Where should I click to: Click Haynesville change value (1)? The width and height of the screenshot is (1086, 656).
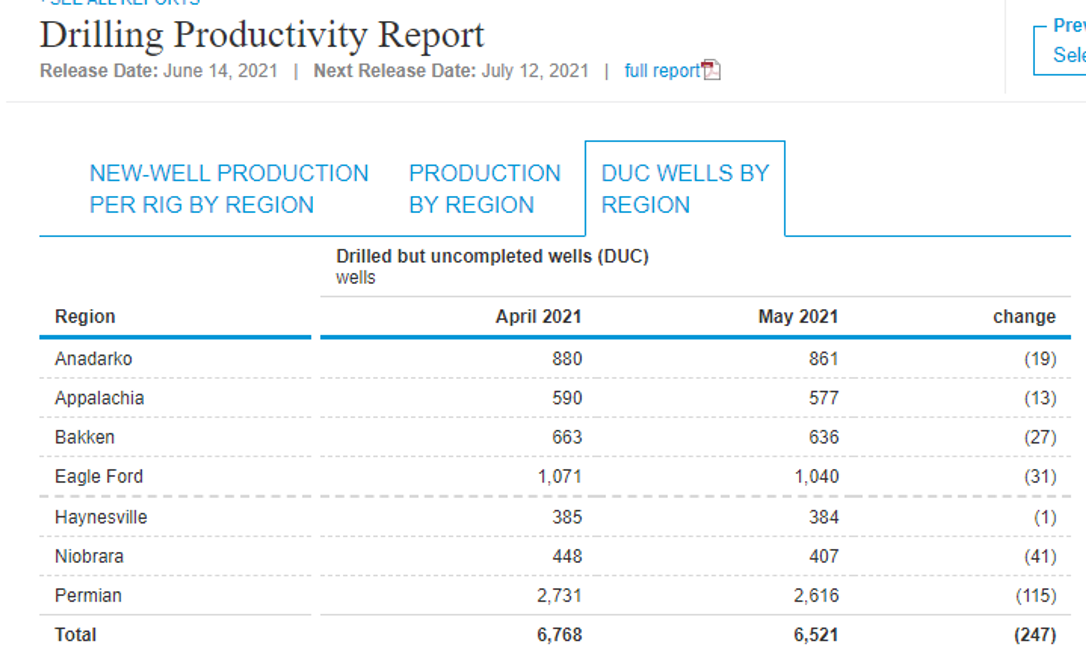[x=1045, y=517]
